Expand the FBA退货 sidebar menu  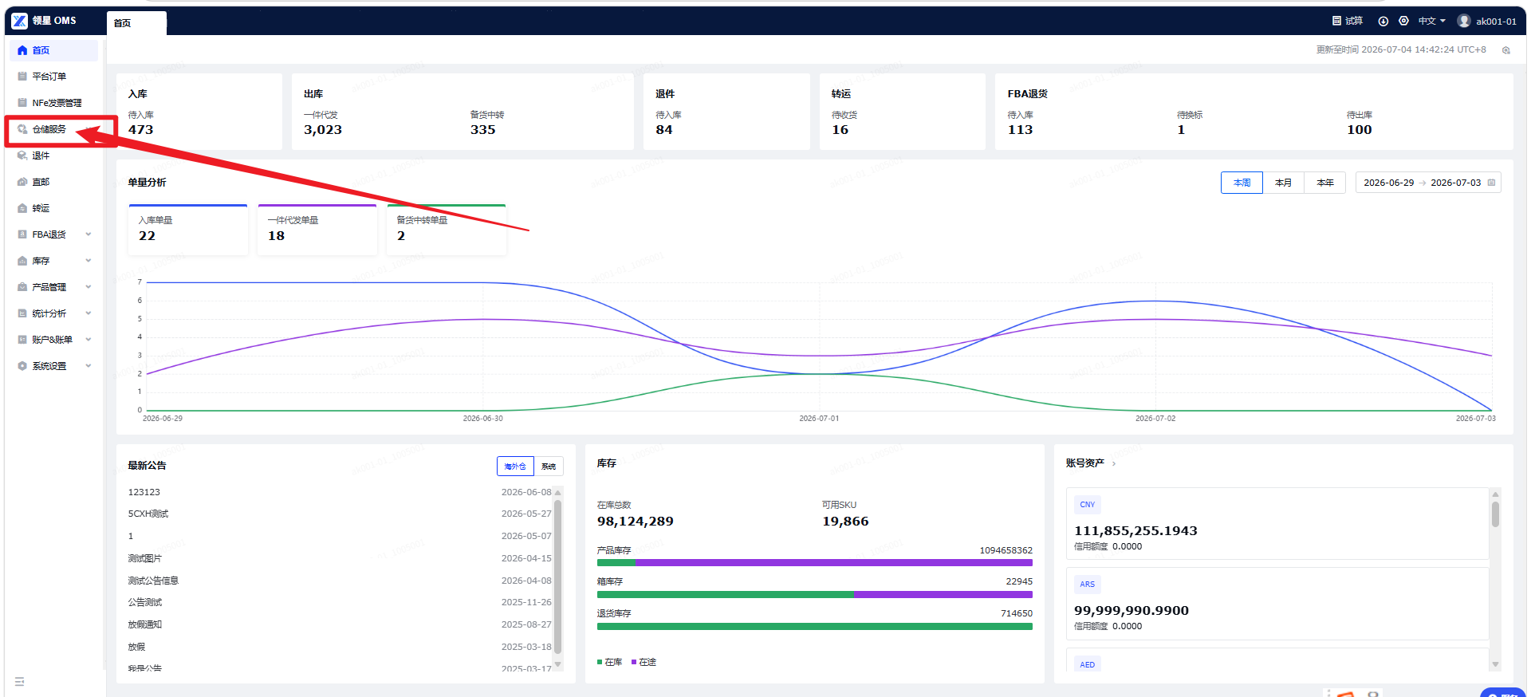pos(54,234)
